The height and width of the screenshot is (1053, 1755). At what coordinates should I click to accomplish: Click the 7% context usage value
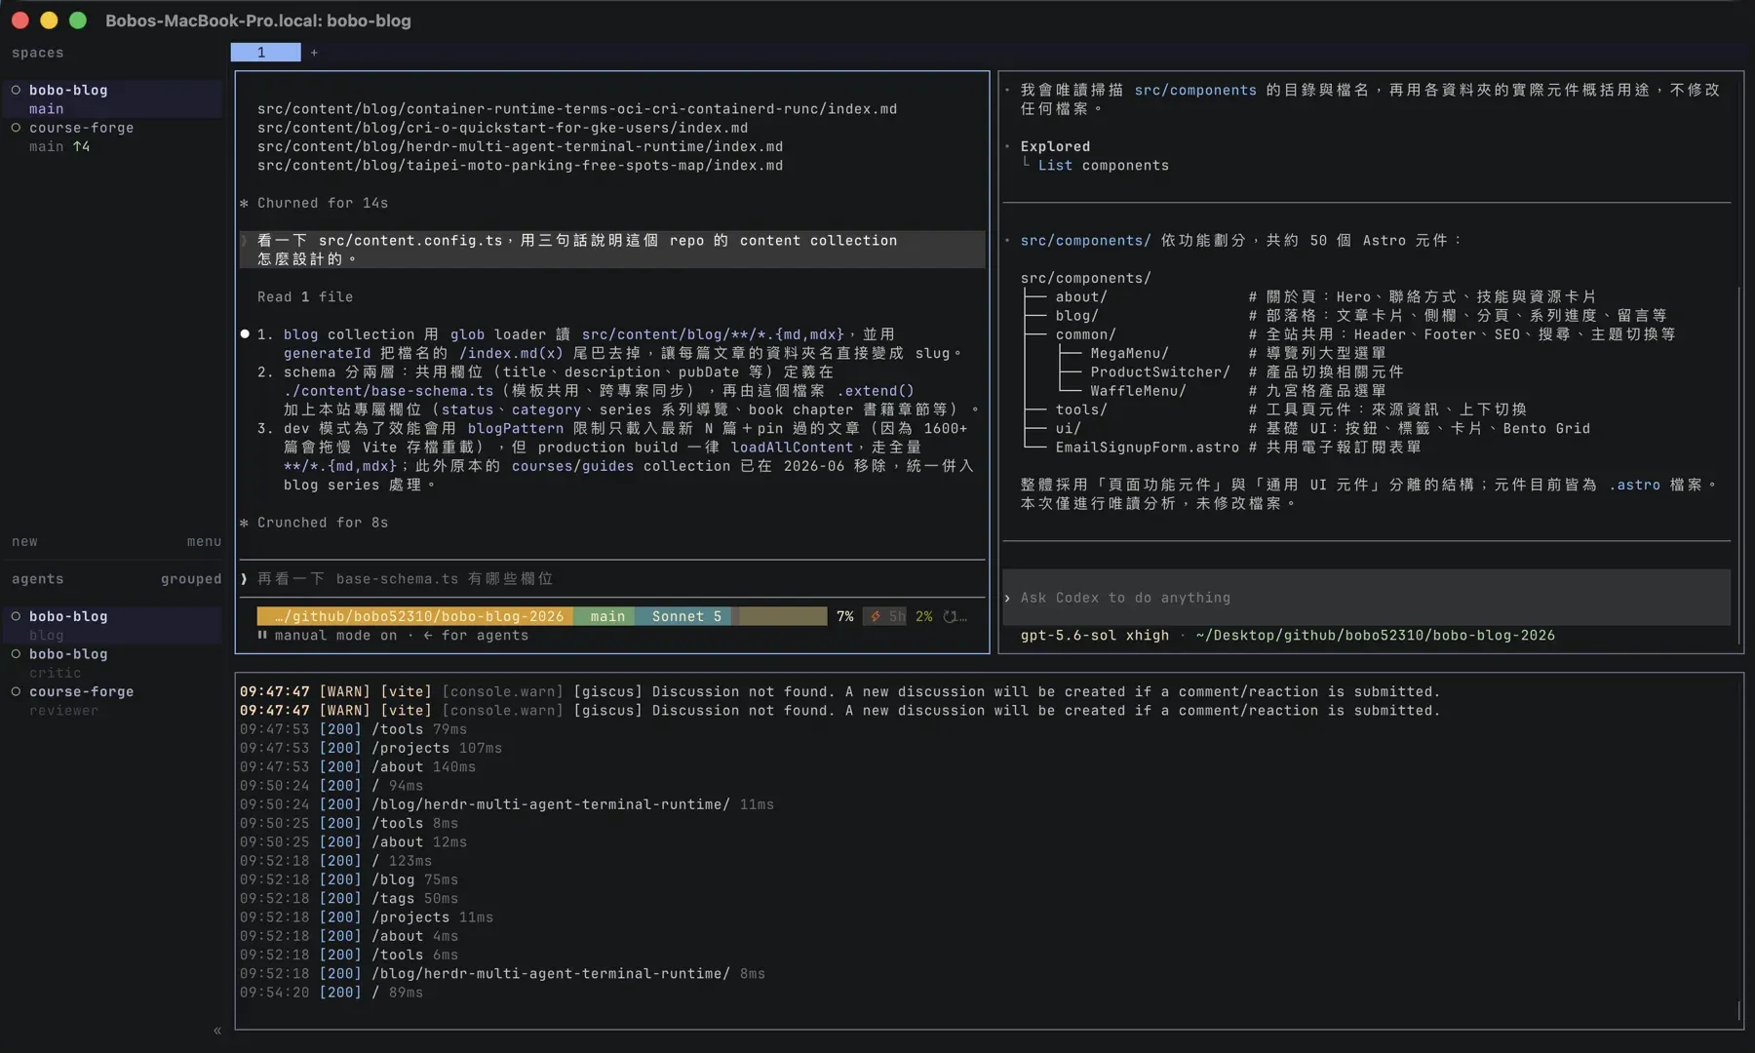point(844,616)
